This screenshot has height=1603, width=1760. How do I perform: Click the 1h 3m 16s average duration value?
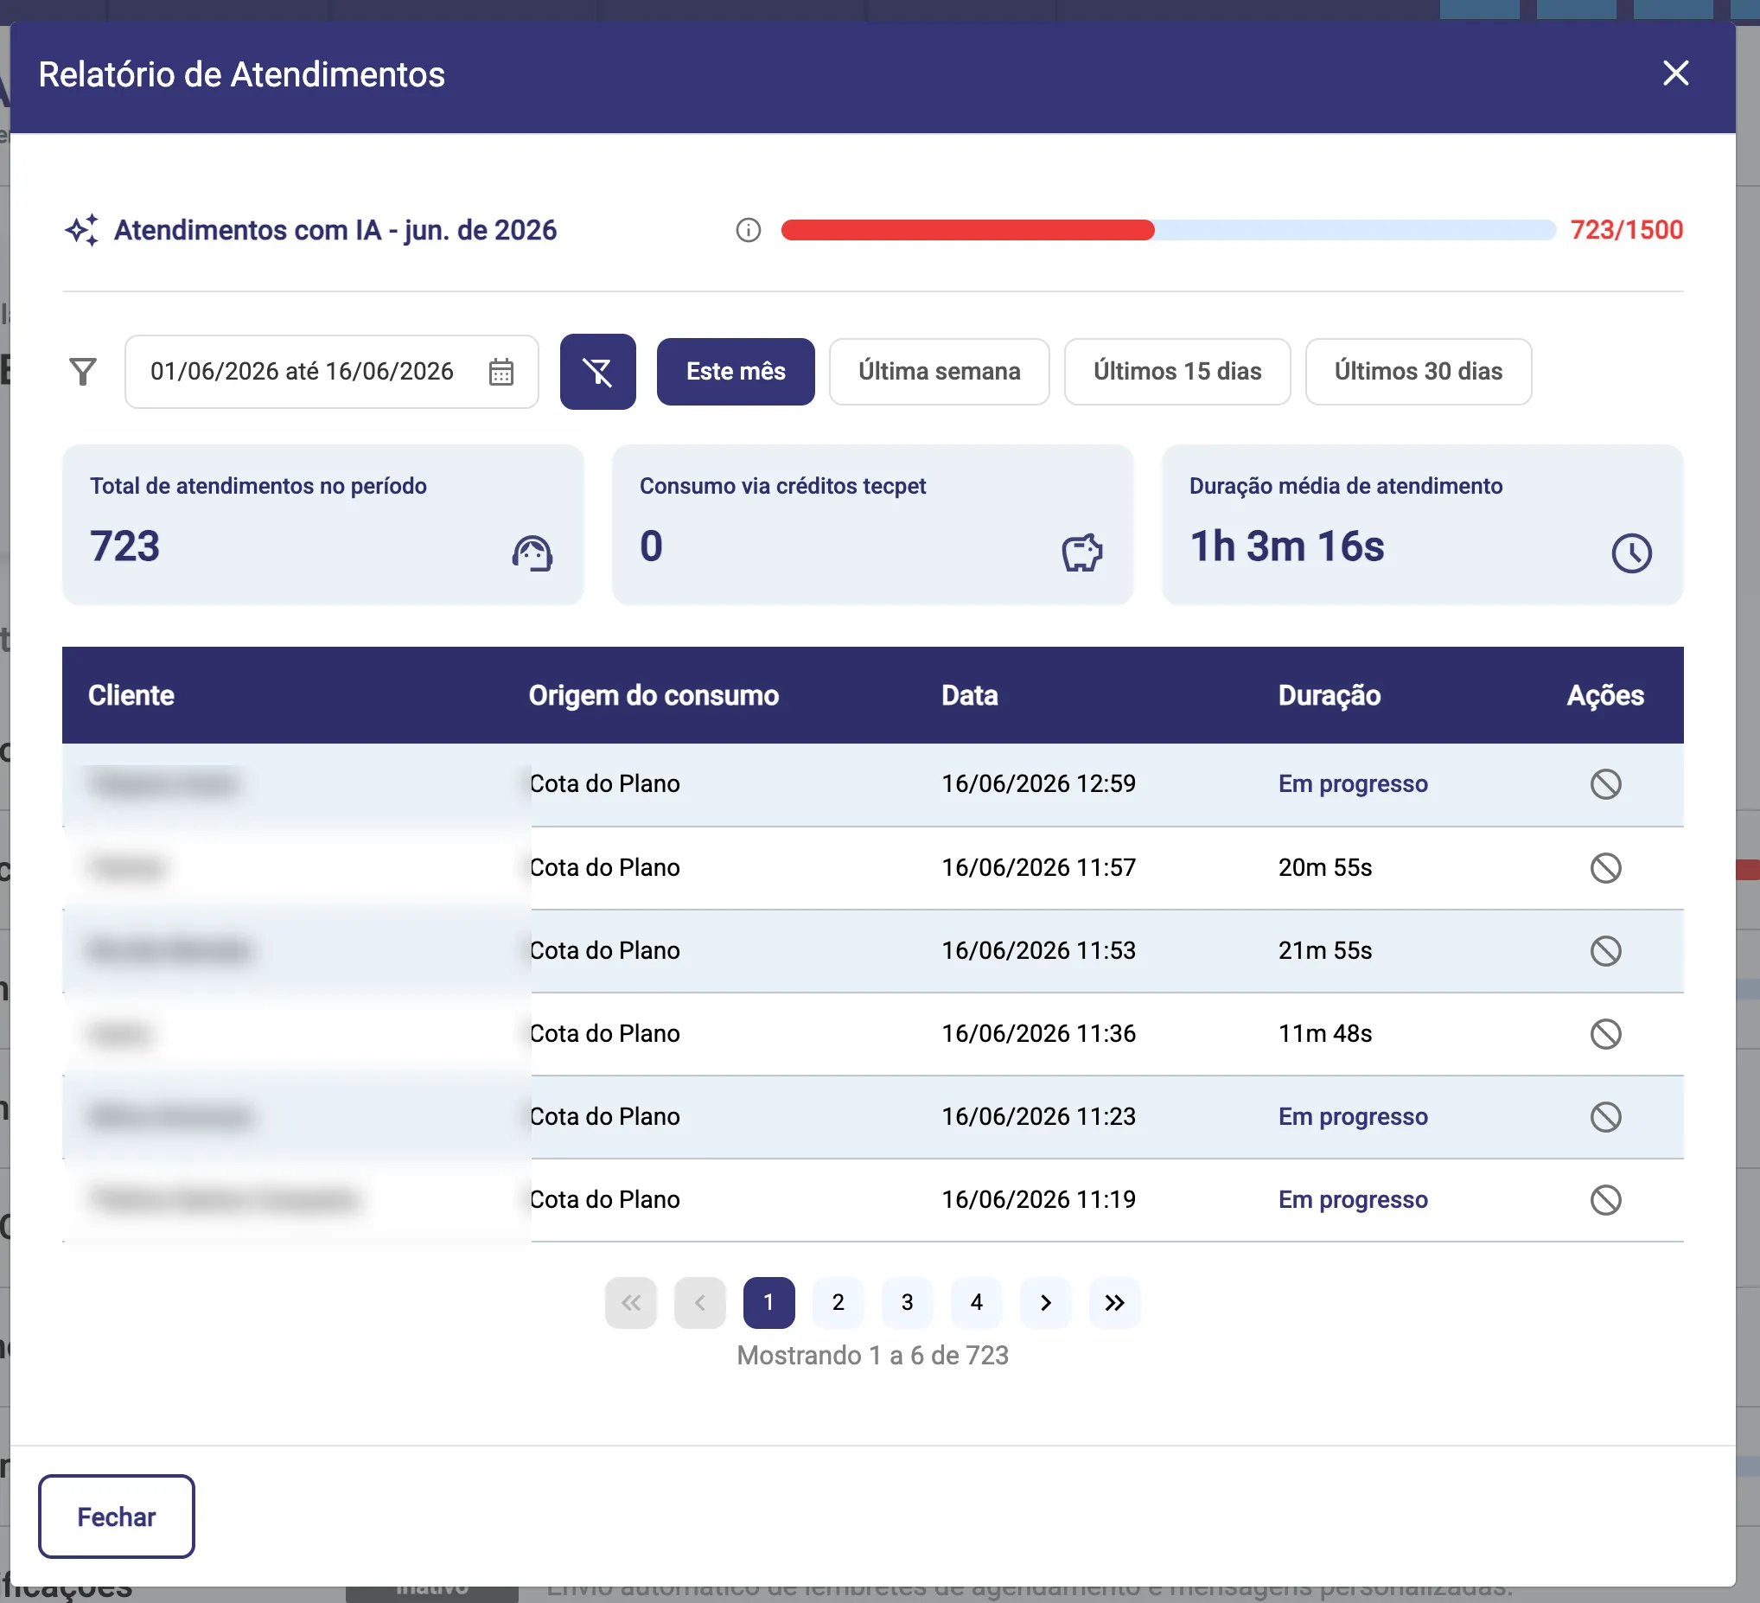coord(1287,547)
